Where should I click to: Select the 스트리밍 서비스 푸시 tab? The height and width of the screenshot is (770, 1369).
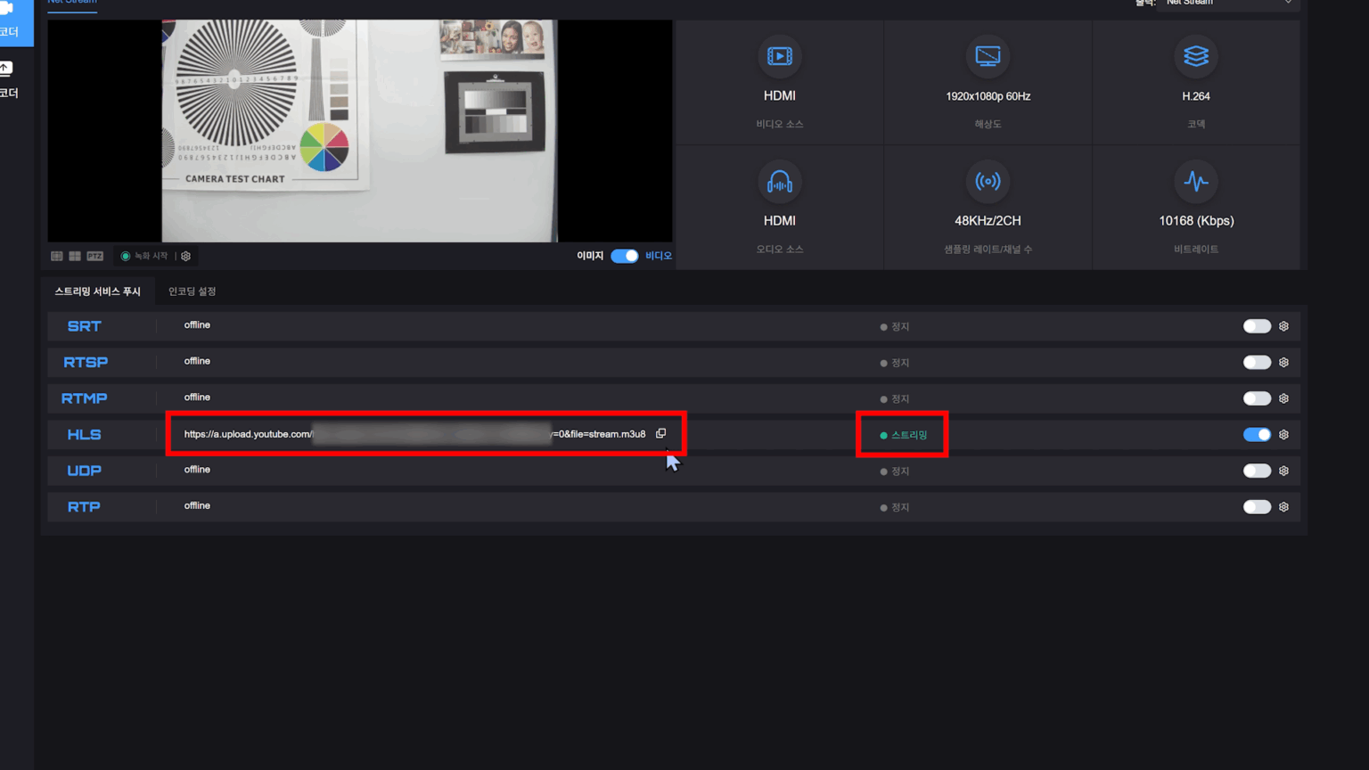pos(98,291)
